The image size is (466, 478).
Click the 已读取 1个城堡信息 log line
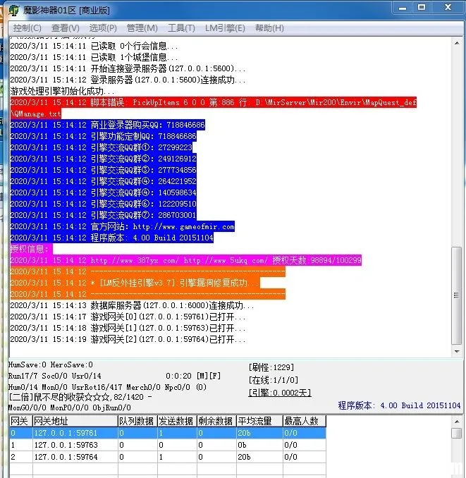point(94,57)
